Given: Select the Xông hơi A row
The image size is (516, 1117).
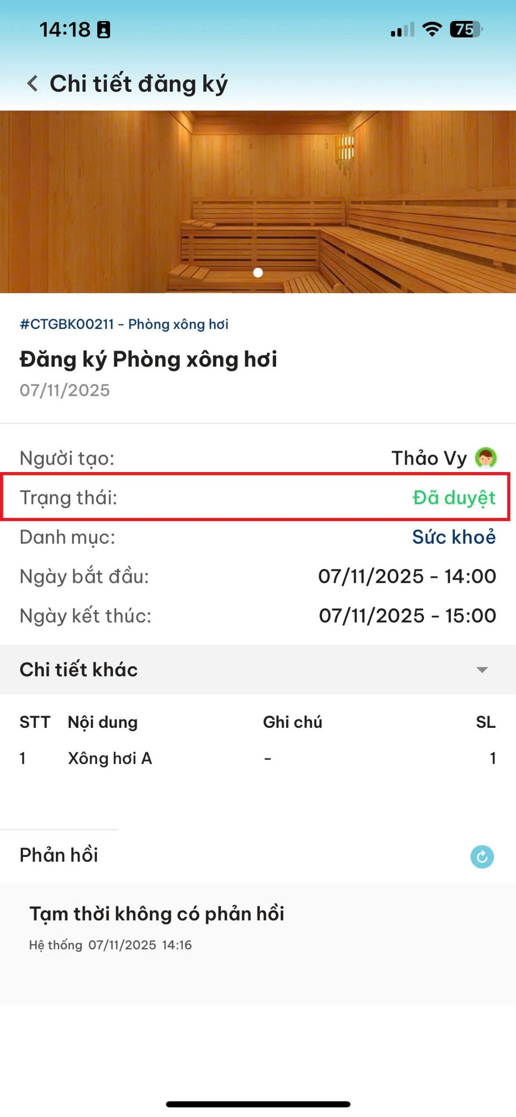Looking at the screenshot, I should 110,758.
